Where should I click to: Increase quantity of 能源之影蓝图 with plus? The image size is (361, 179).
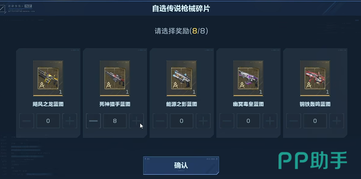(x=203, y=121)
